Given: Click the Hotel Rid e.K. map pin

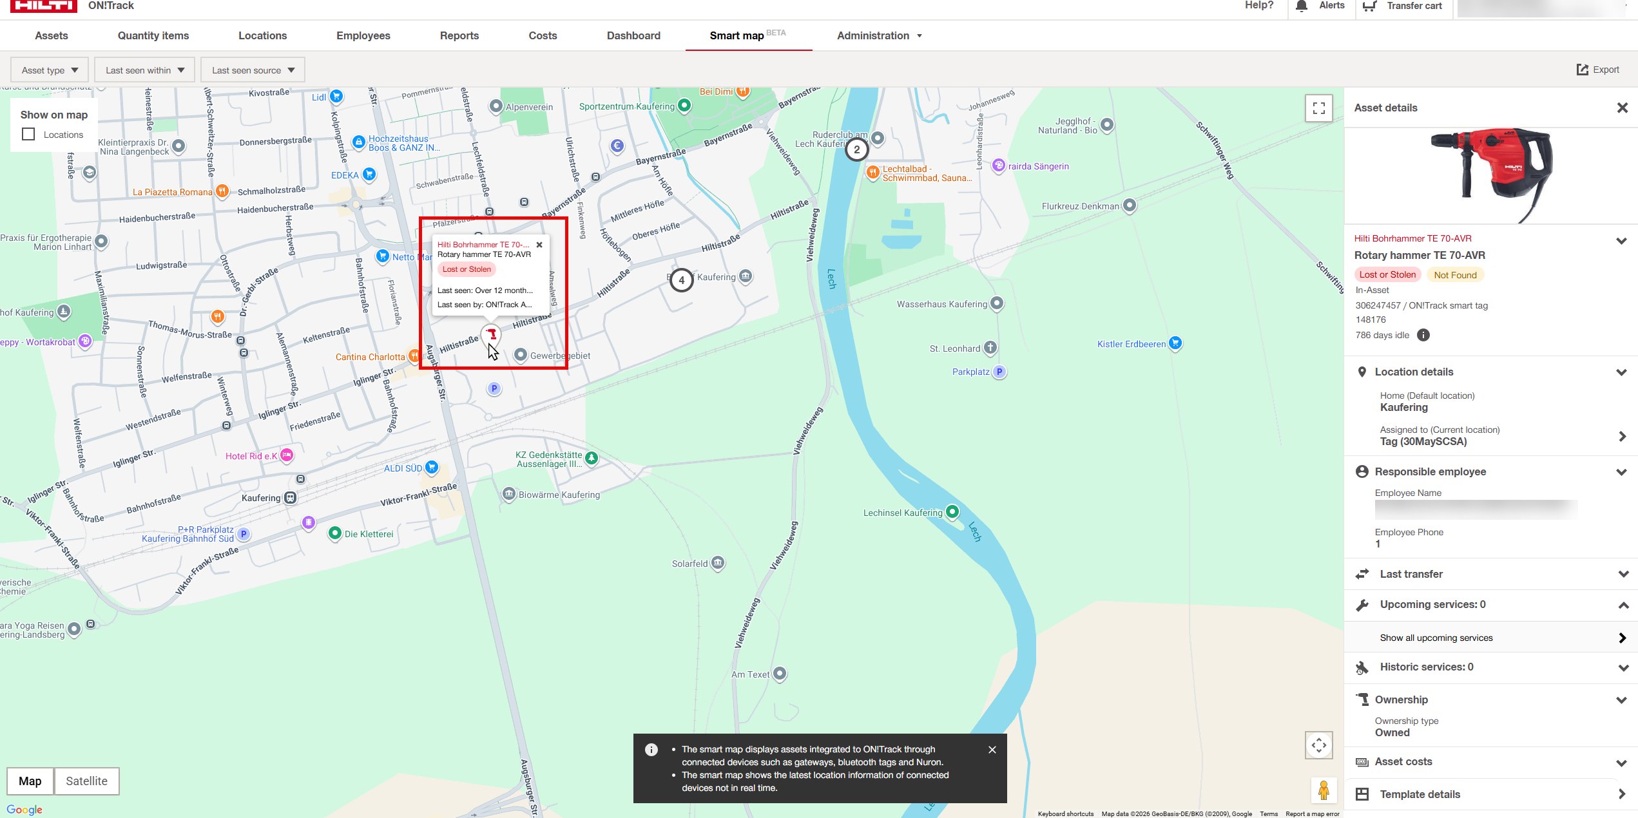Looking at the screenshot, I should click(287, 455).
